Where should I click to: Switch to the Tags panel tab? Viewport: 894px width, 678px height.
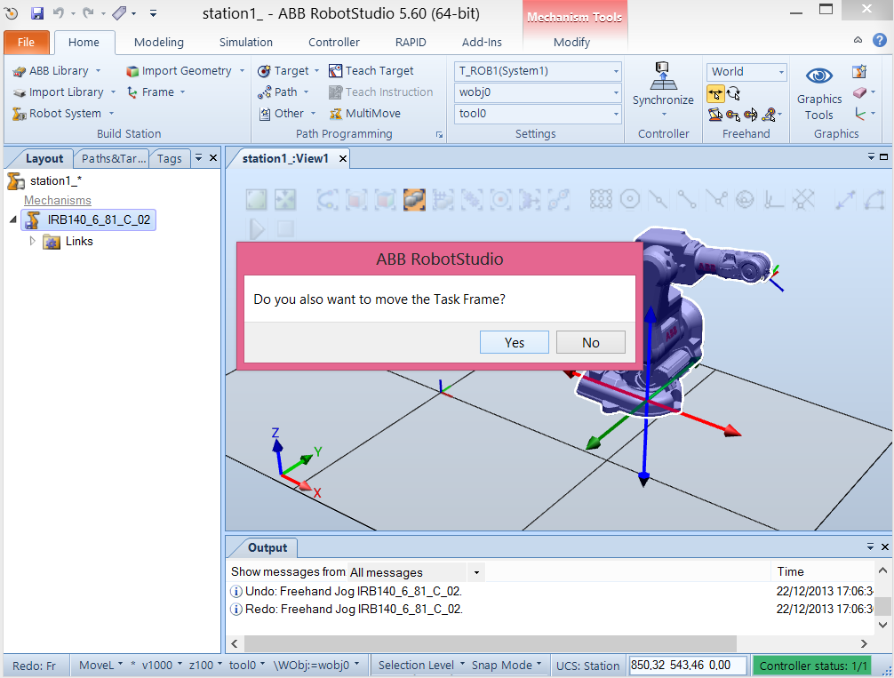(170, 158)
